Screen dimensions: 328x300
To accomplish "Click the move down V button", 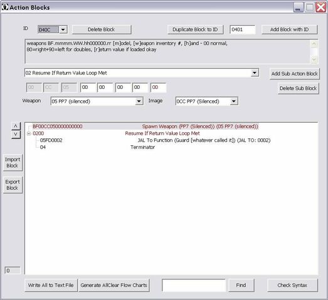I will [16, 134].
